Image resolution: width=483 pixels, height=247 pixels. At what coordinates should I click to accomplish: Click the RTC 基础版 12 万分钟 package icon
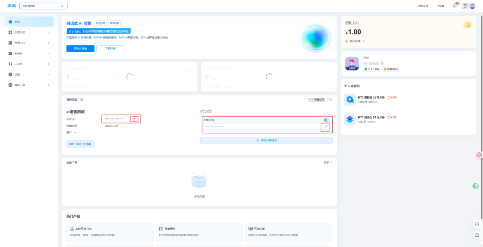coord(350,99)
